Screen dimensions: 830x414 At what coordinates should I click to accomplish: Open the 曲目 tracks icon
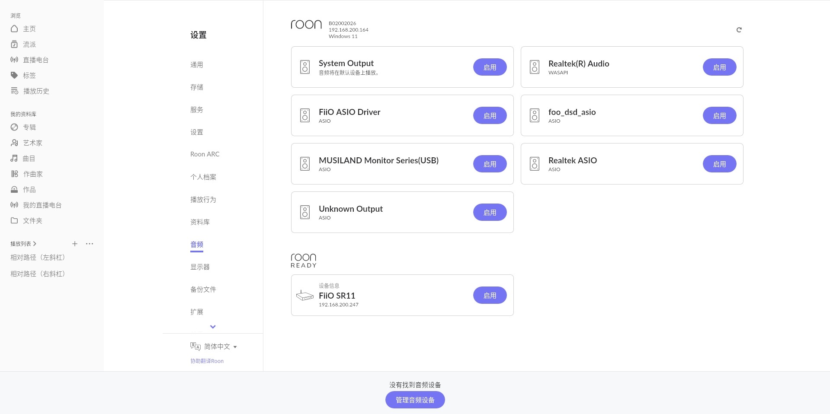click(14, 158)
